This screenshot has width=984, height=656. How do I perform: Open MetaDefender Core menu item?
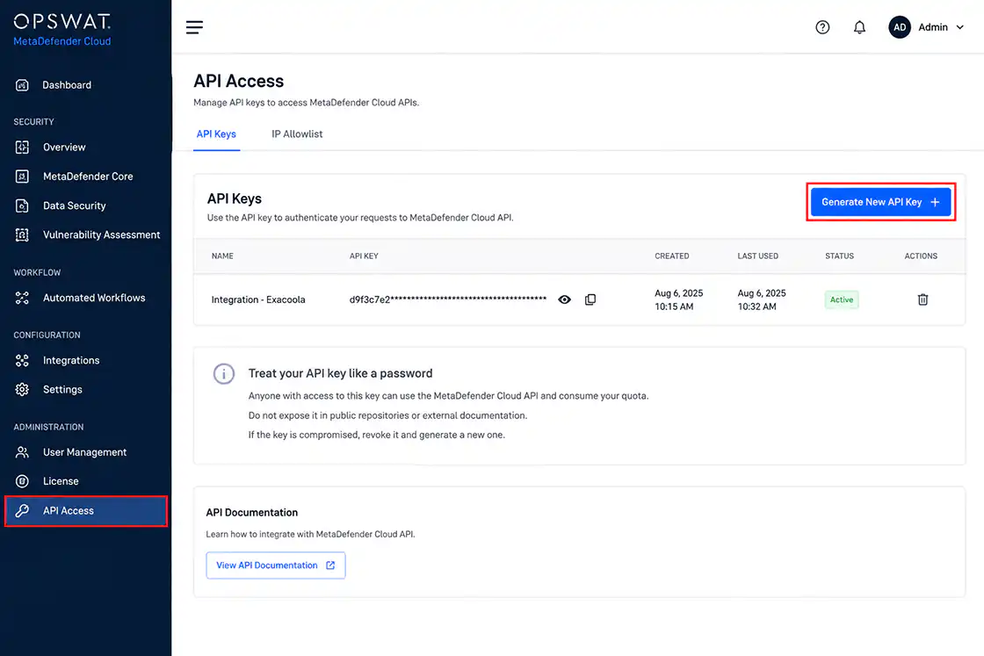click(x=88, y=177)
